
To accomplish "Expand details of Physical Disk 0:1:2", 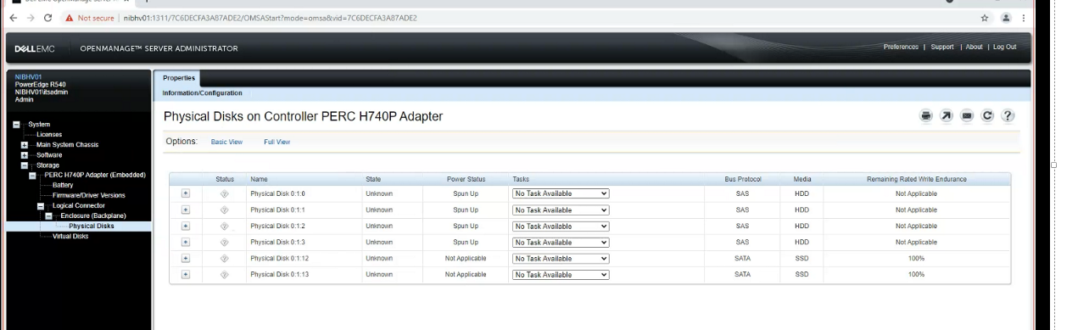I will click(x=186, y=226).
